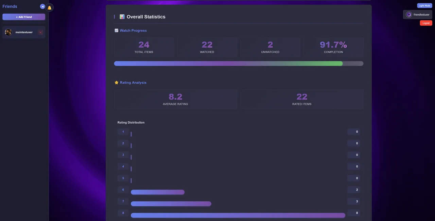
Task: Click the rating 6 row label
Action: tap(123, 190)
